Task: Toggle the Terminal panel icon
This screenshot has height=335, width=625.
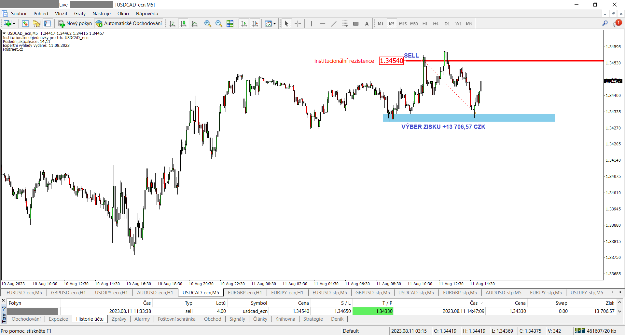Action: coord(48,23)
